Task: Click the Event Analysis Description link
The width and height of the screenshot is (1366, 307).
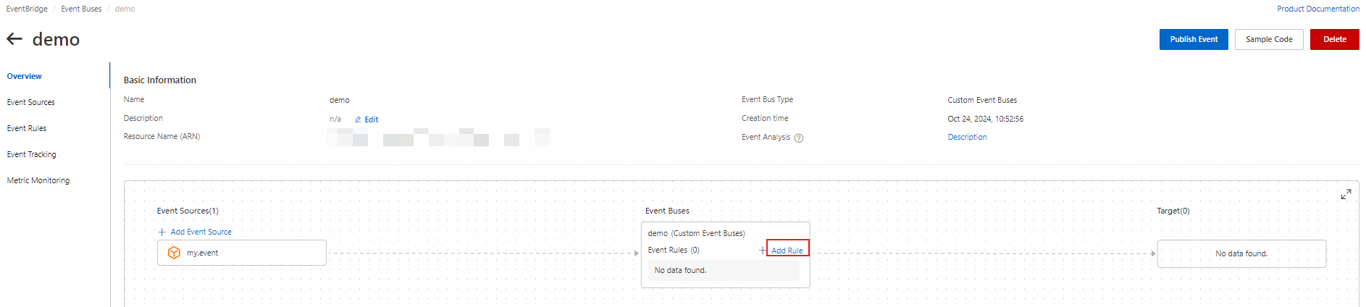Action: tap(967, 137)
